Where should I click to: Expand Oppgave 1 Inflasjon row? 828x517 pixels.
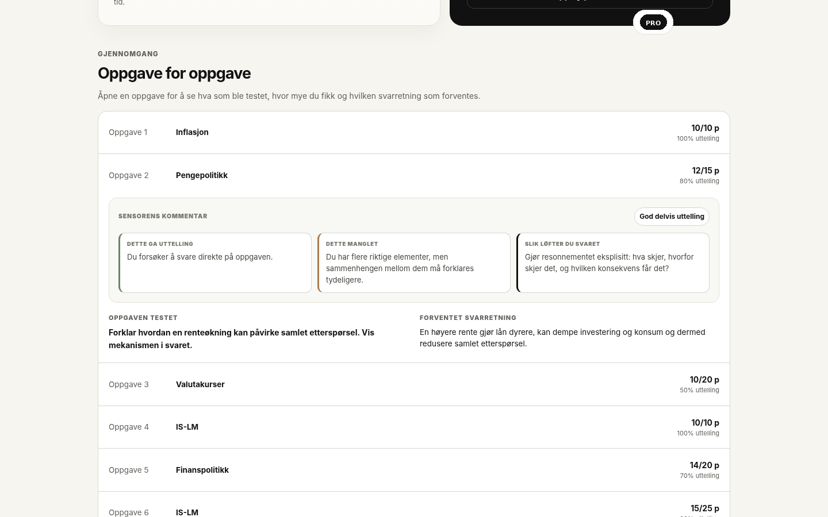414,133
